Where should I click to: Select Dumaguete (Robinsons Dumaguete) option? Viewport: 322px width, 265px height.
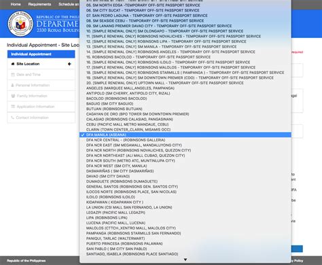(185, 181)
